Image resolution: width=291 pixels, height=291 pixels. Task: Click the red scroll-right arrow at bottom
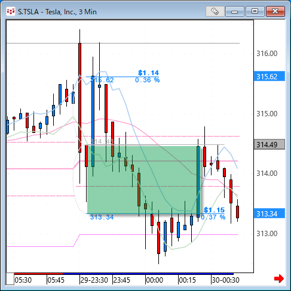279,278
